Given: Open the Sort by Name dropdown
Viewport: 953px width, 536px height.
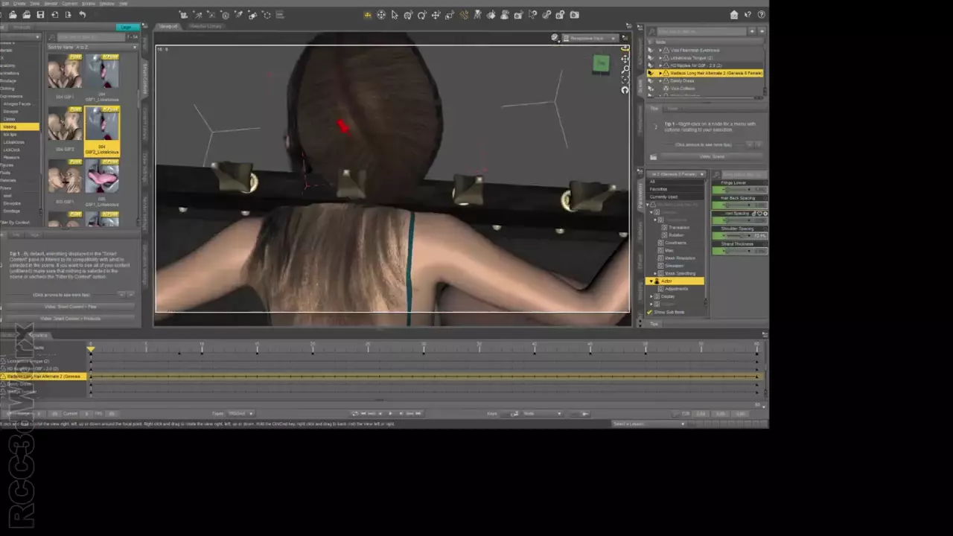Looking at the screenshot, I should [x=92, y=47].
